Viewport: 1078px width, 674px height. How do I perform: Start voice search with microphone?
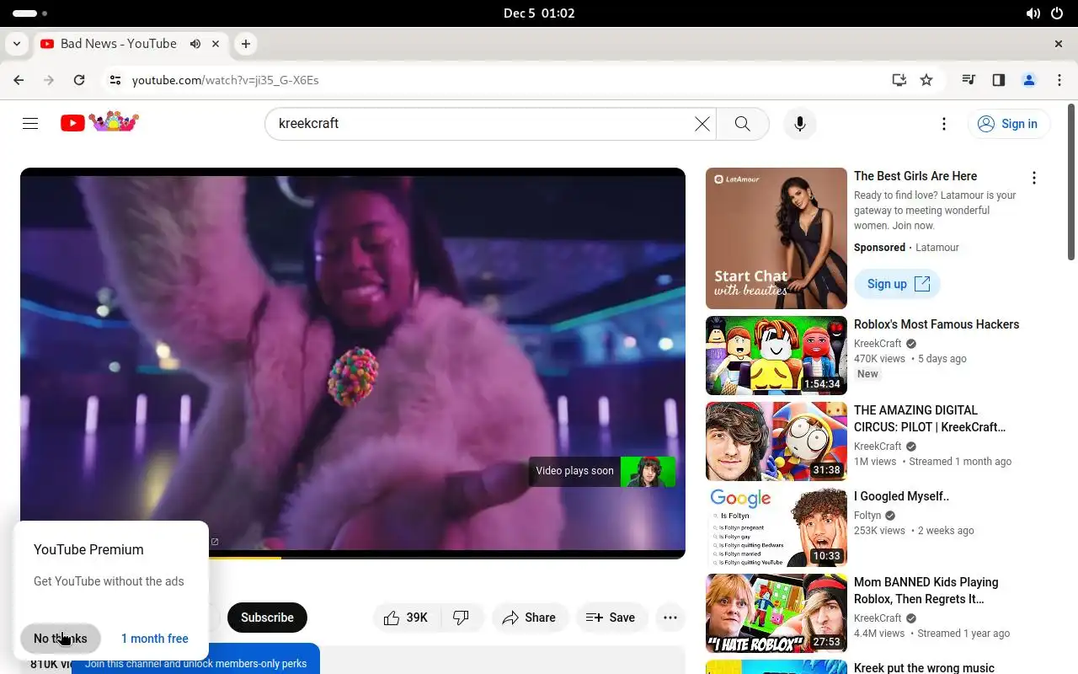click(x=799, y=124)
